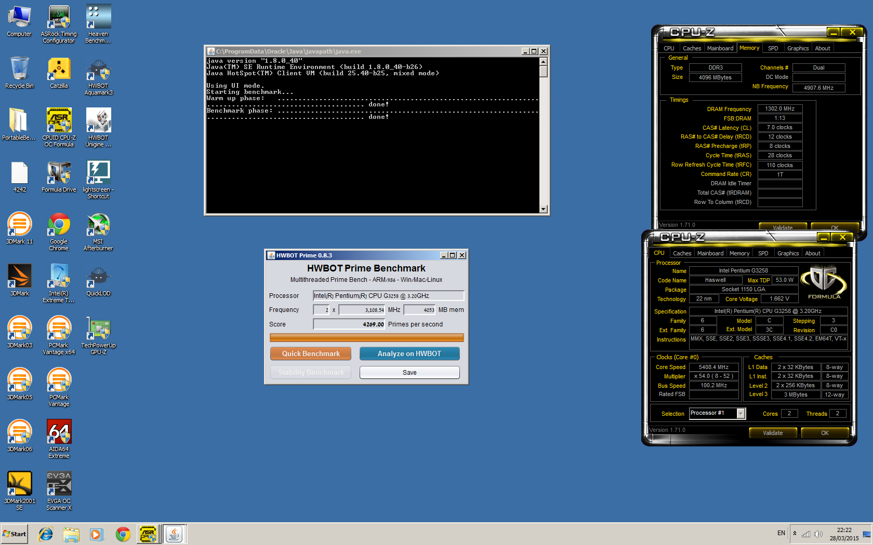This screenshot has height=545, width=873.
Task: Open 3DMark2001 SE desktop icon
Action: (x=19, y=491)
